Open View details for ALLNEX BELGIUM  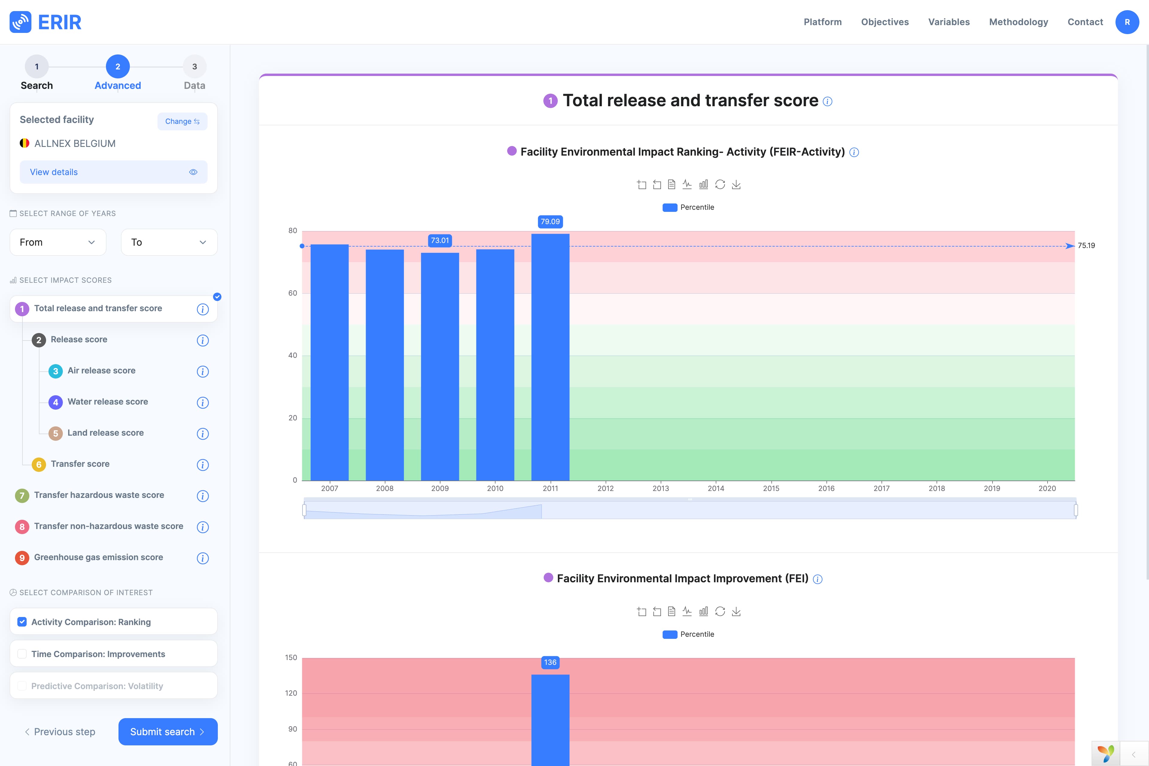[x=113, y=172]
